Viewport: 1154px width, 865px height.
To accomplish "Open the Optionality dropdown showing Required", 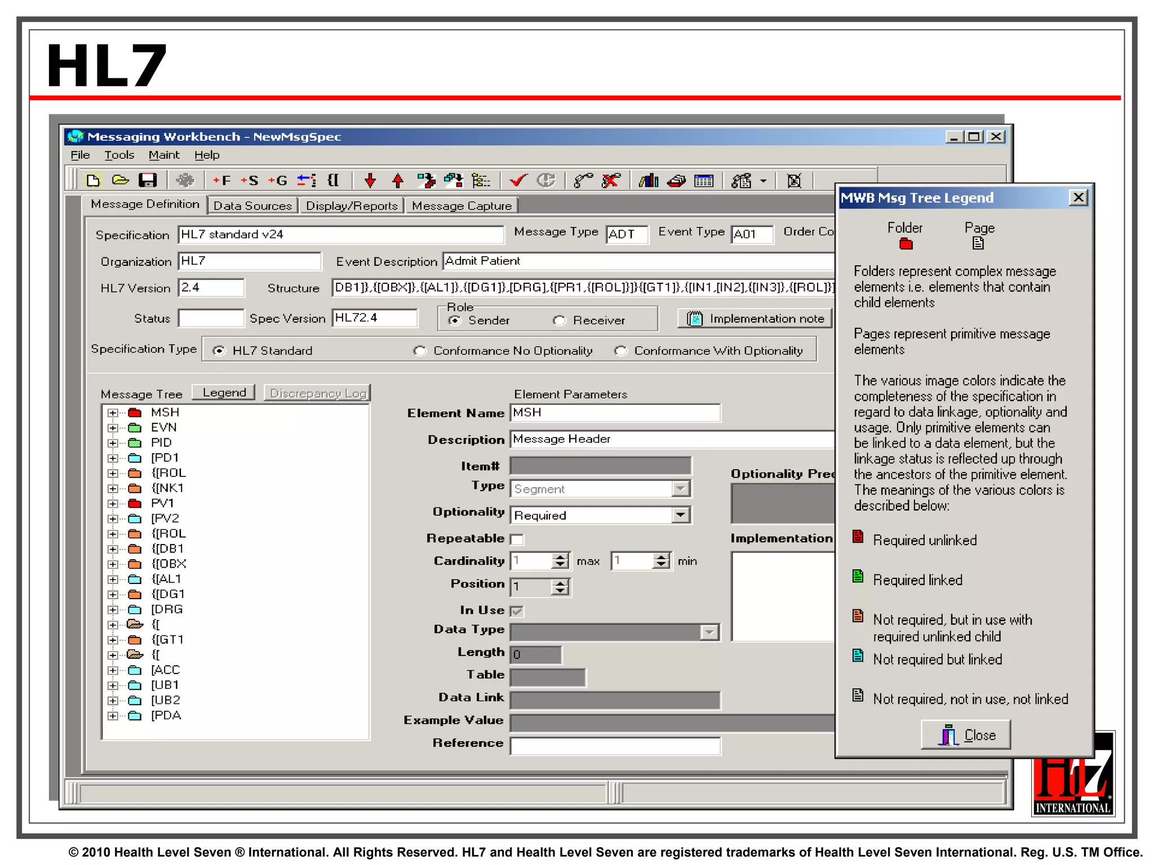I will pyautogui.click(x=681, y=515).
